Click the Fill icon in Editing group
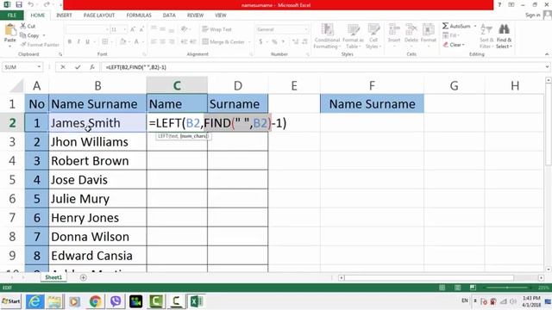The image size is (552, 310). [446, 35]
